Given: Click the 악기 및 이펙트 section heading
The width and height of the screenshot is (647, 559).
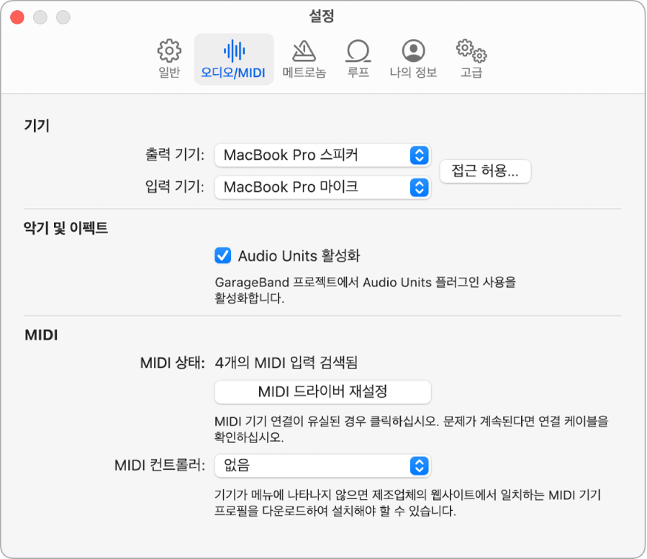Looking at the screenshot, I should 65,228.
